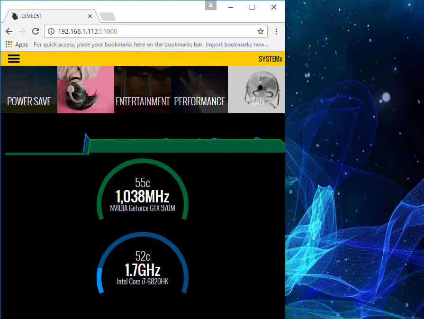Activate the Entertainment profile tile

click(143, 90)
